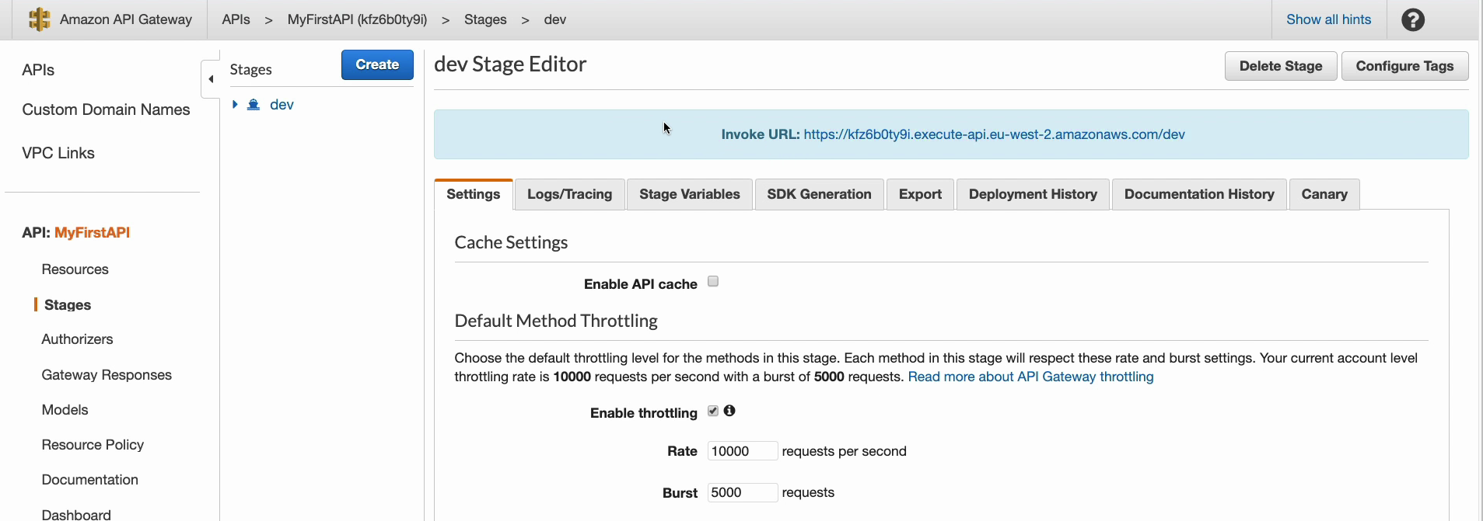Click the Amazon API Gateway logo icon
This screenshot has width=1483, height=521.
(x=39, y=19)
